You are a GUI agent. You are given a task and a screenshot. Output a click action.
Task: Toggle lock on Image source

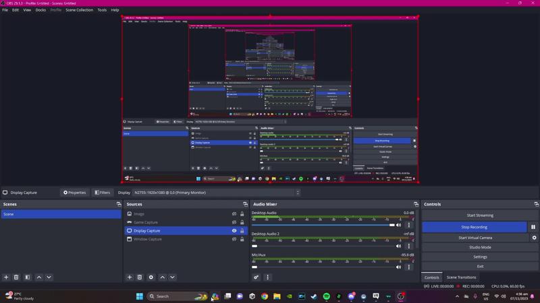(242, 213)
